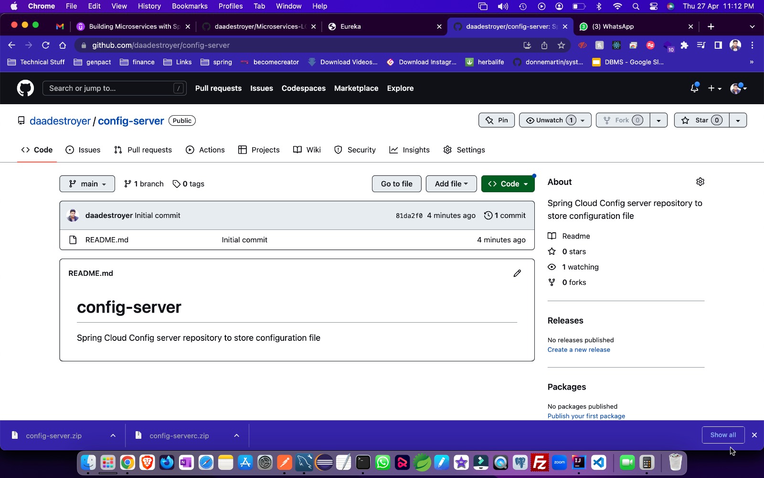Viewport: 764px width, 478px height.
Task: Click the Search or jump to field
Action: 115,88
